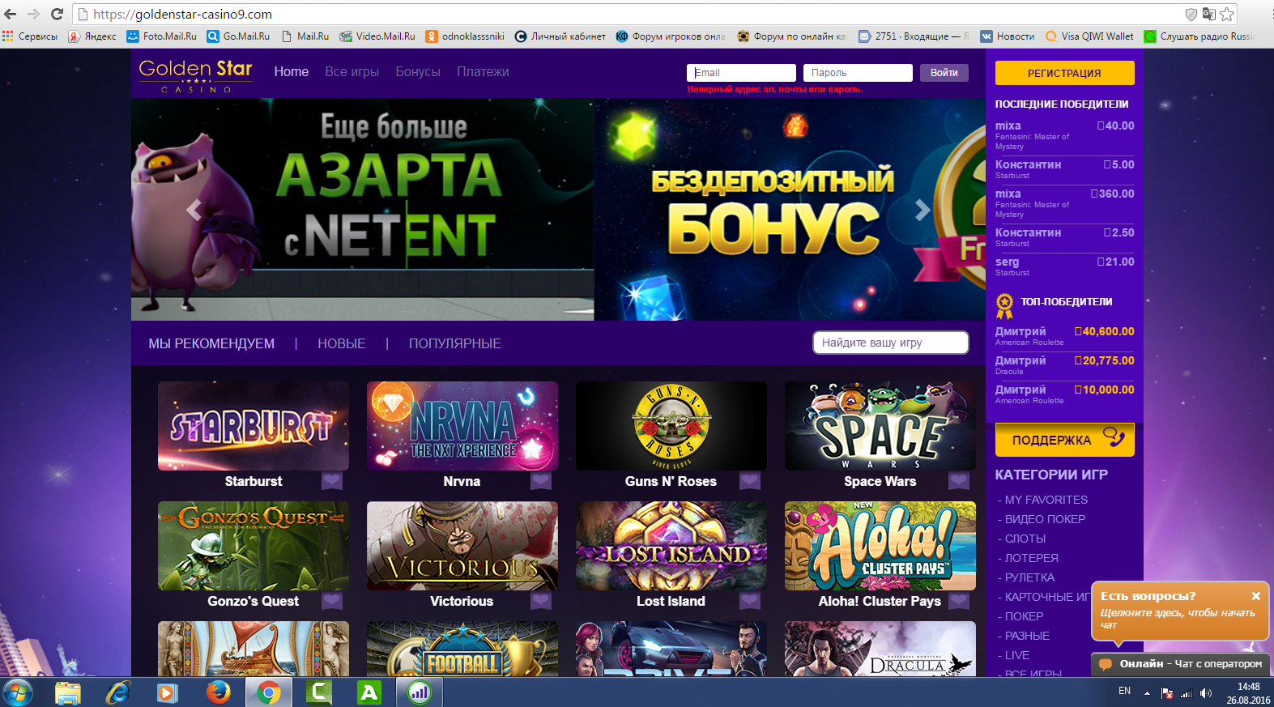
Task: Open the Aloha! Cluster Pays thumbnail
Action: tap(880, 546)
